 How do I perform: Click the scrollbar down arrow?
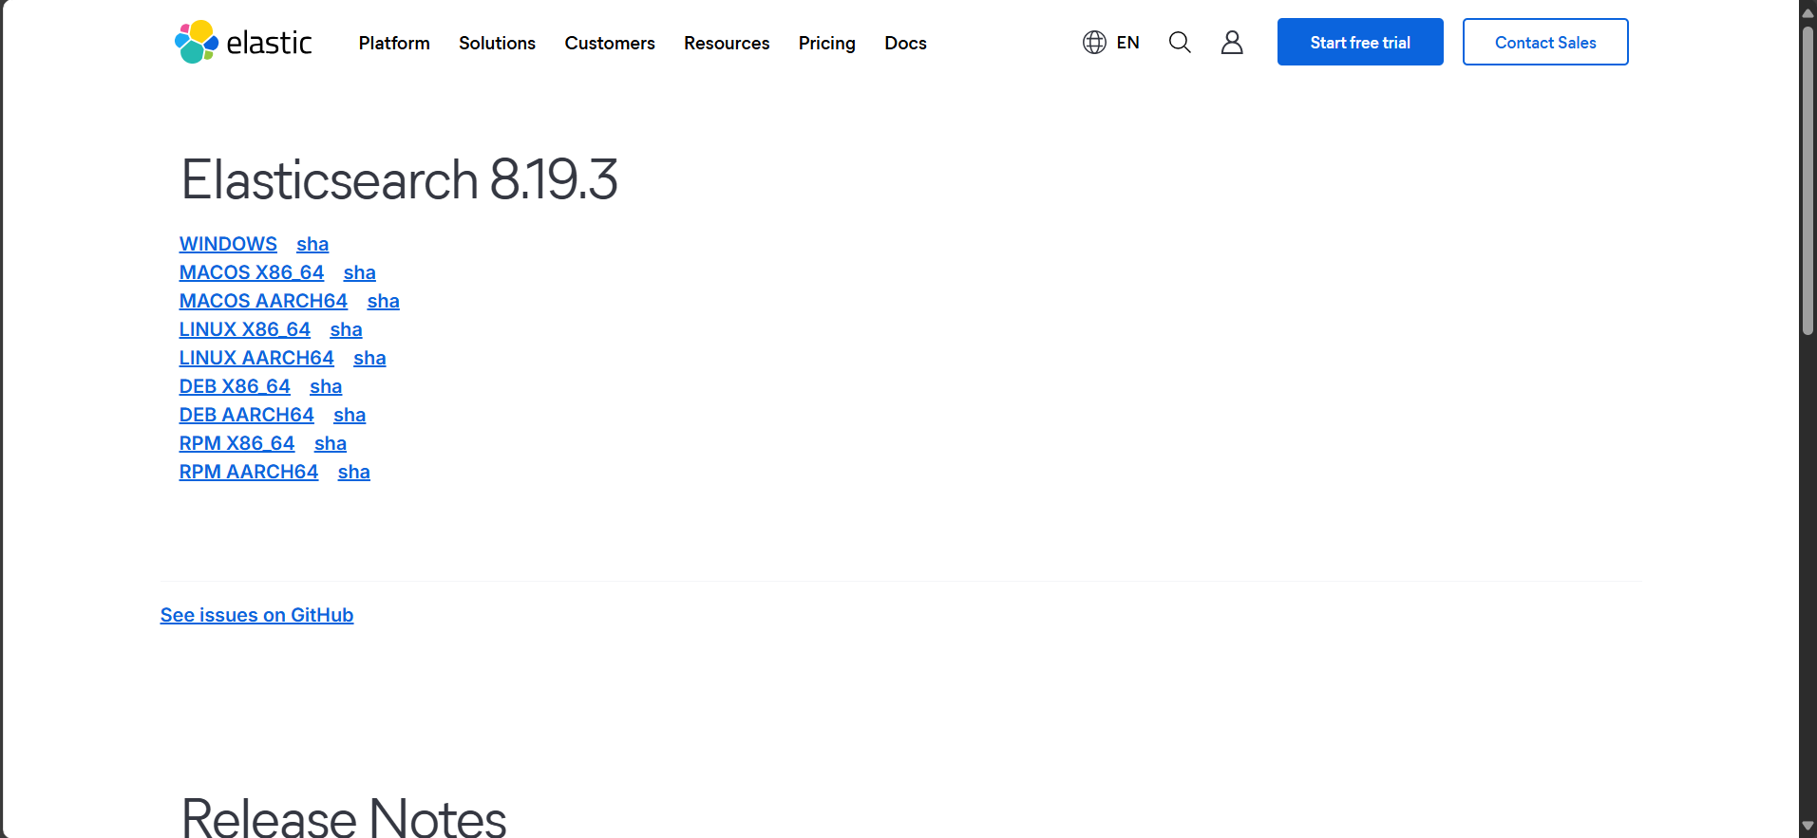click(x=1808, y=827)
